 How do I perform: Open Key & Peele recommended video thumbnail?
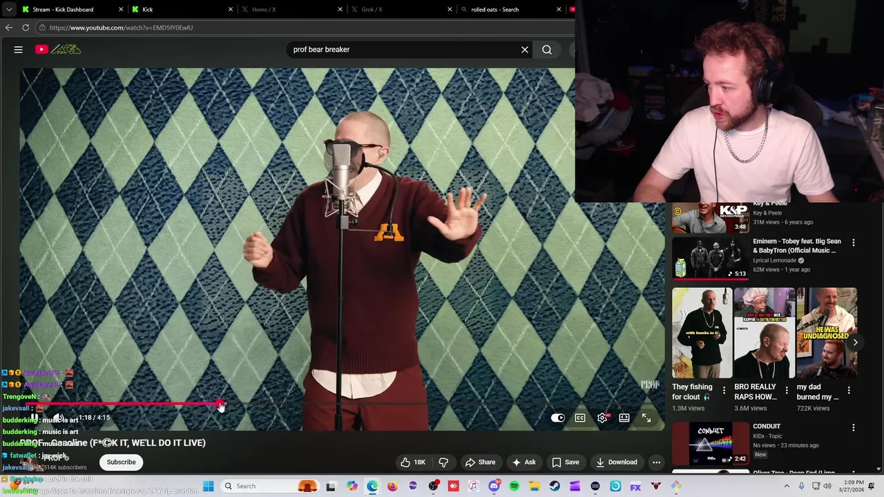(711, 217)
